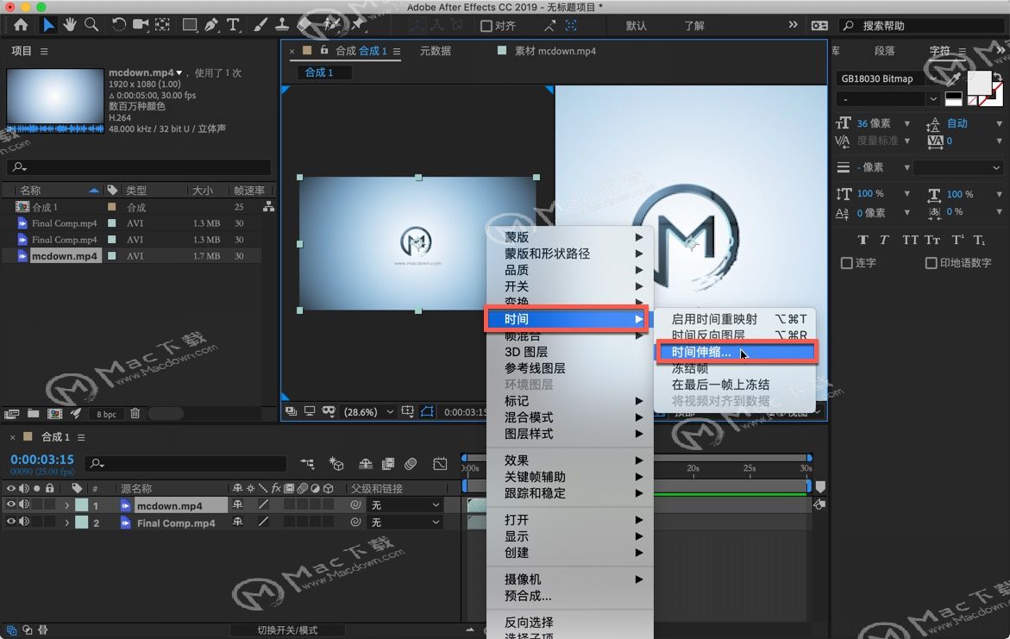Expand the Final Comp.mp4 layer properties
Screen dimensions: 1010x639
pos(66,523)
